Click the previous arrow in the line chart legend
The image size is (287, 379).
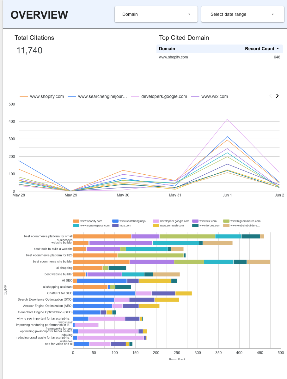coord(270,96)
